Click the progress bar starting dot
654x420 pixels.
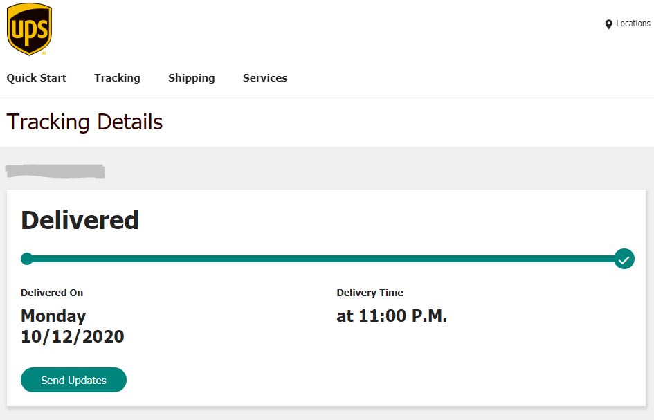pyautogui.click(x=27, y=259)
